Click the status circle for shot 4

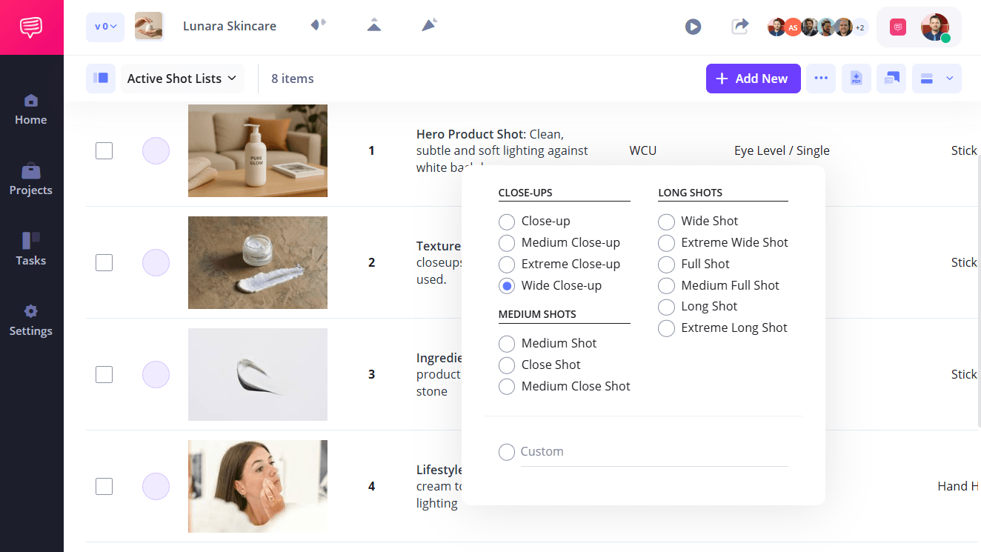tap(156, 486)
